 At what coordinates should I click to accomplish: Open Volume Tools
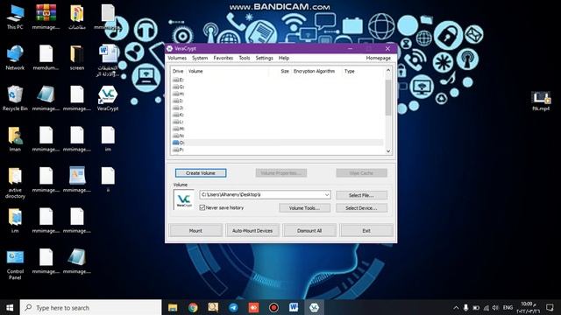[304, 208]
